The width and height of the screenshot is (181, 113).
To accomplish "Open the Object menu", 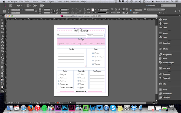I will click(x=51, y=1).
